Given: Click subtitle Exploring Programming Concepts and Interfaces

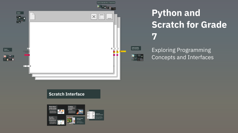Looking at the screenshot, I should pyautogui.click(x=183, y=53).
